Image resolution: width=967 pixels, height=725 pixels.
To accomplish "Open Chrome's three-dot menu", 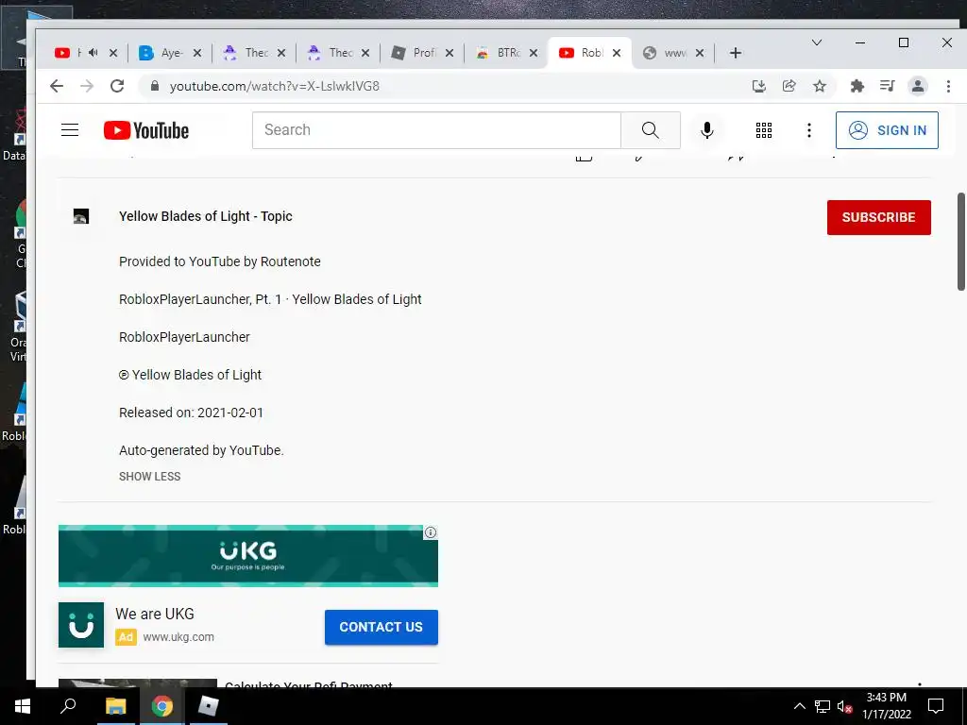I will (948, 86).
